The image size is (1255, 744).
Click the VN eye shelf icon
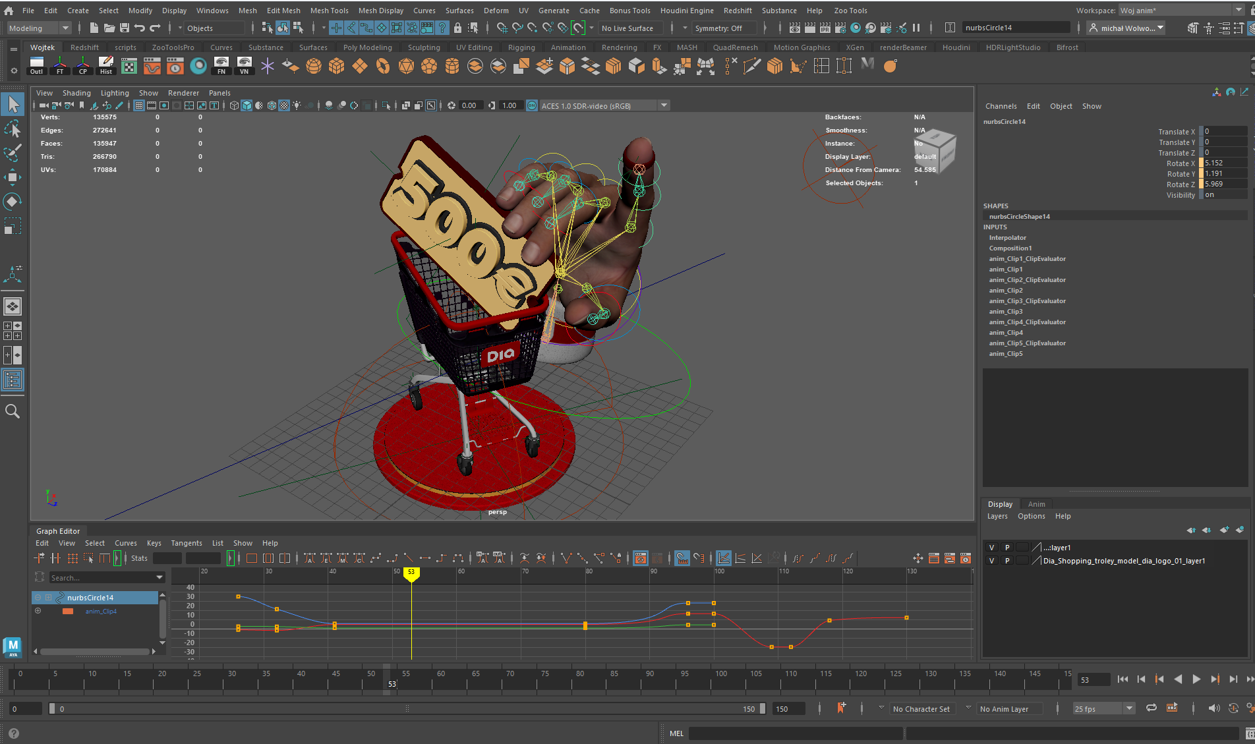[x=245, y=65]
